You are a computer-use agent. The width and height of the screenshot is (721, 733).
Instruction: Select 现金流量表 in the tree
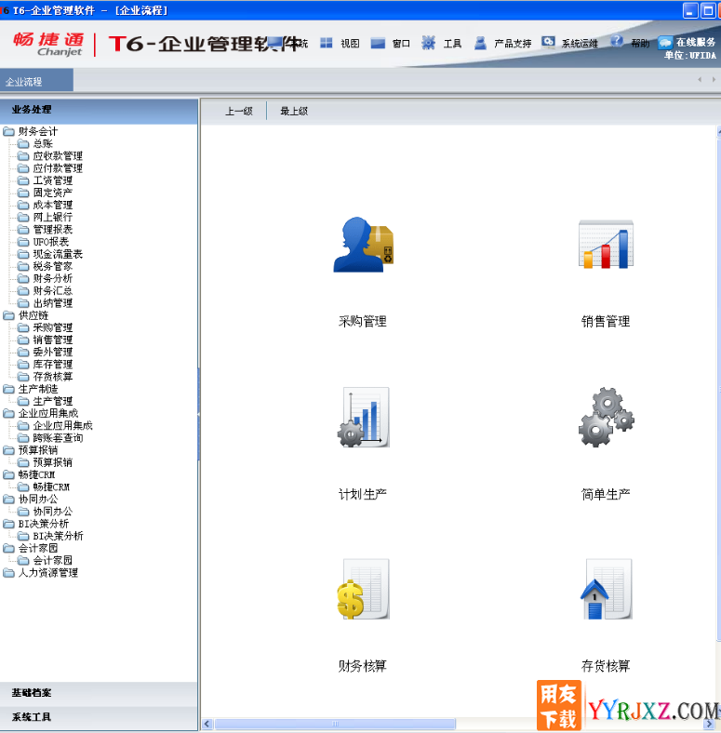pyautogui.click(x=58, y=254)
